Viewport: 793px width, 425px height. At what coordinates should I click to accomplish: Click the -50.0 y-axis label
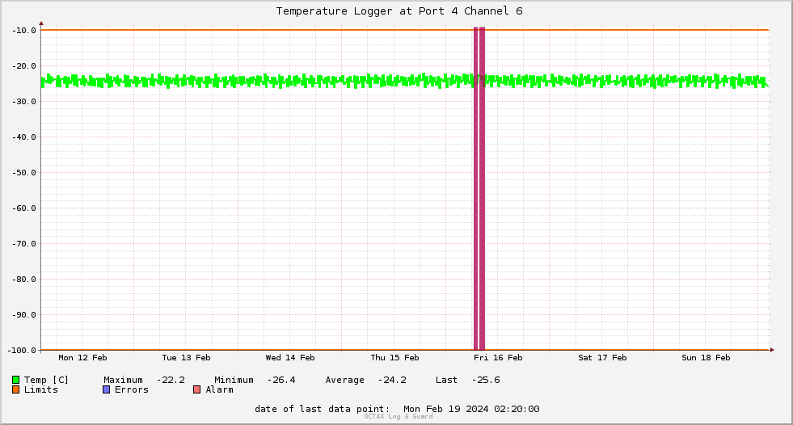(x=24, y=172)
